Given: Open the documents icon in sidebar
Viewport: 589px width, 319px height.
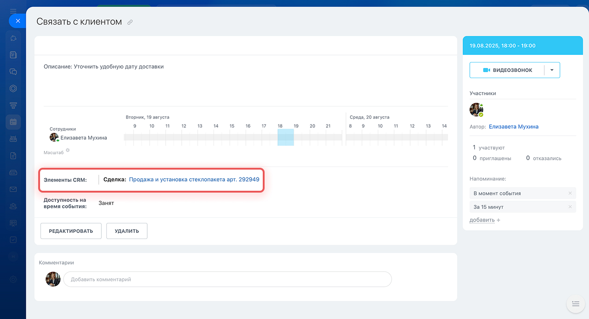Looking at the screenshot, I should [13, 155].
